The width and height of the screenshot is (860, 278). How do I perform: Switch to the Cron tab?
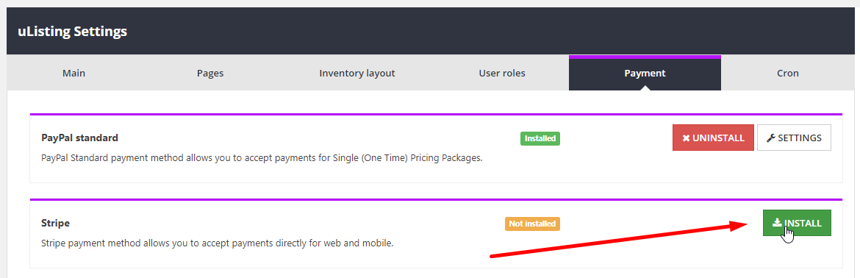tap(788, 73)
